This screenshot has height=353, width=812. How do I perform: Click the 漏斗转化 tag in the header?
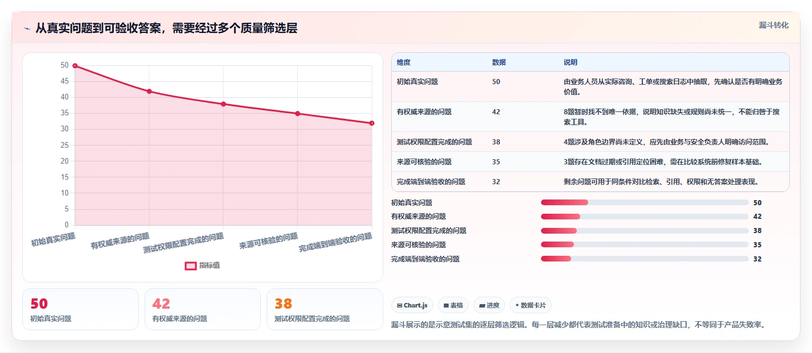pyautogui.click(x=774, y=25)
